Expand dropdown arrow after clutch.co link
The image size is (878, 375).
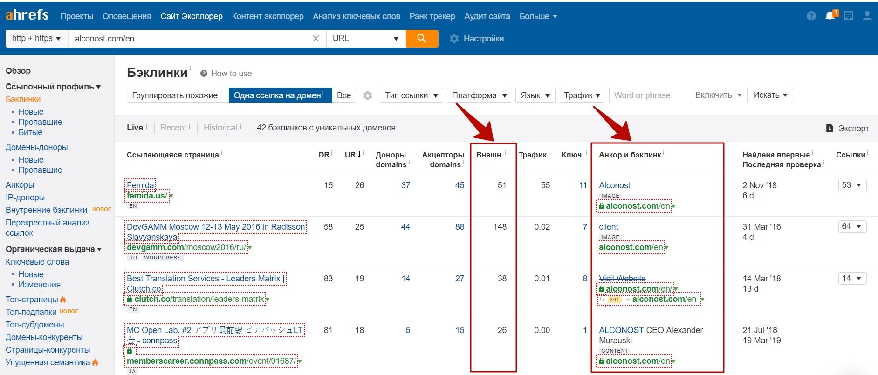(x=268, y=300)
